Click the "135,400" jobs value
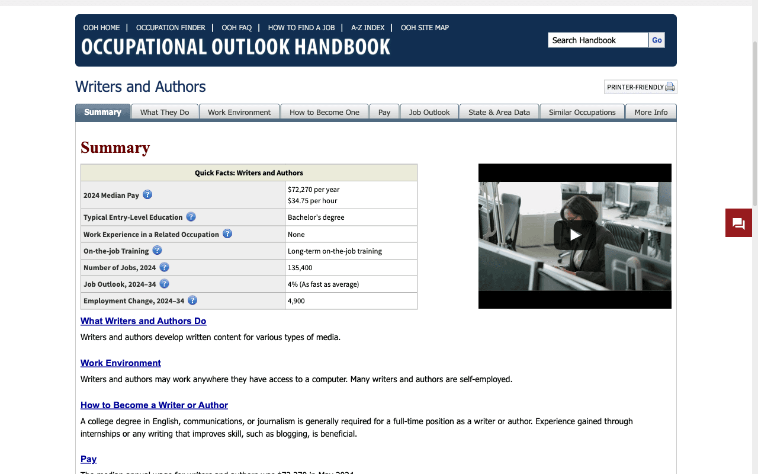758x474 pixels. click(300, 267)
